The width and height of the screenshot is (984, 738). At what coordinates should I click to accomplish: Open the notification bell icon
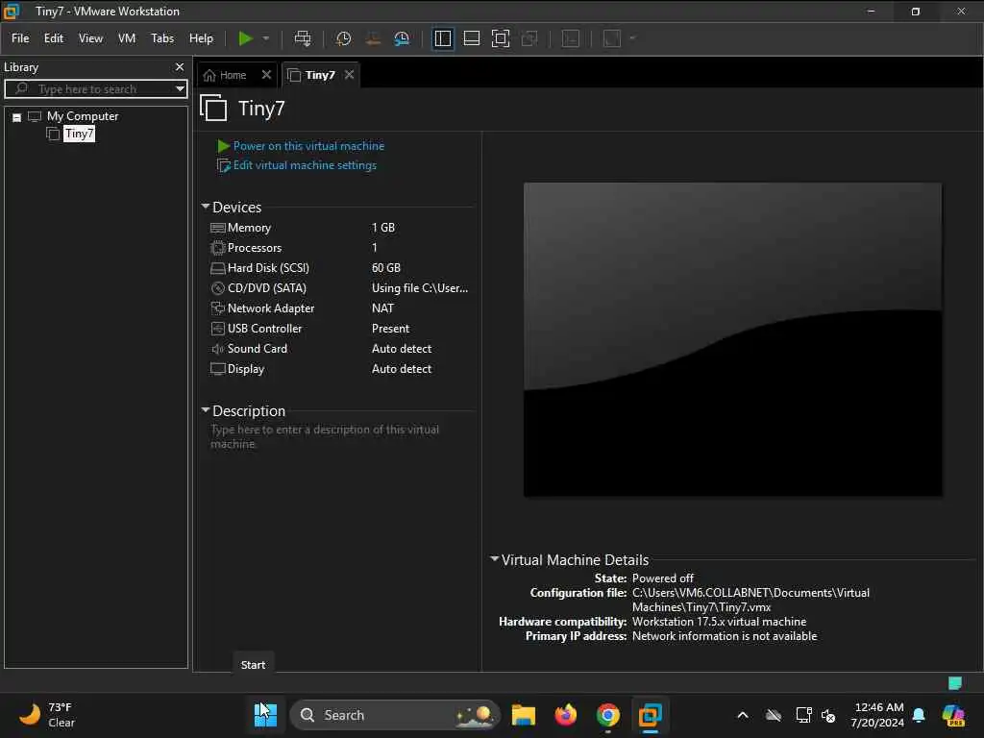point(919,715)
